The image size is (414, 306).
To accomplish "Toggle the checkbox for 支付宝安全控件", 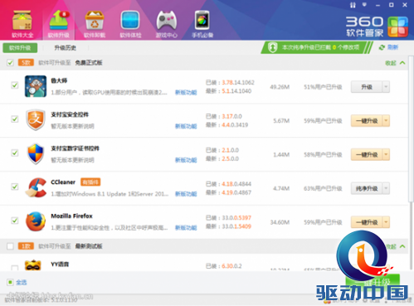I will pyautogui.click(x=15, y=119).
